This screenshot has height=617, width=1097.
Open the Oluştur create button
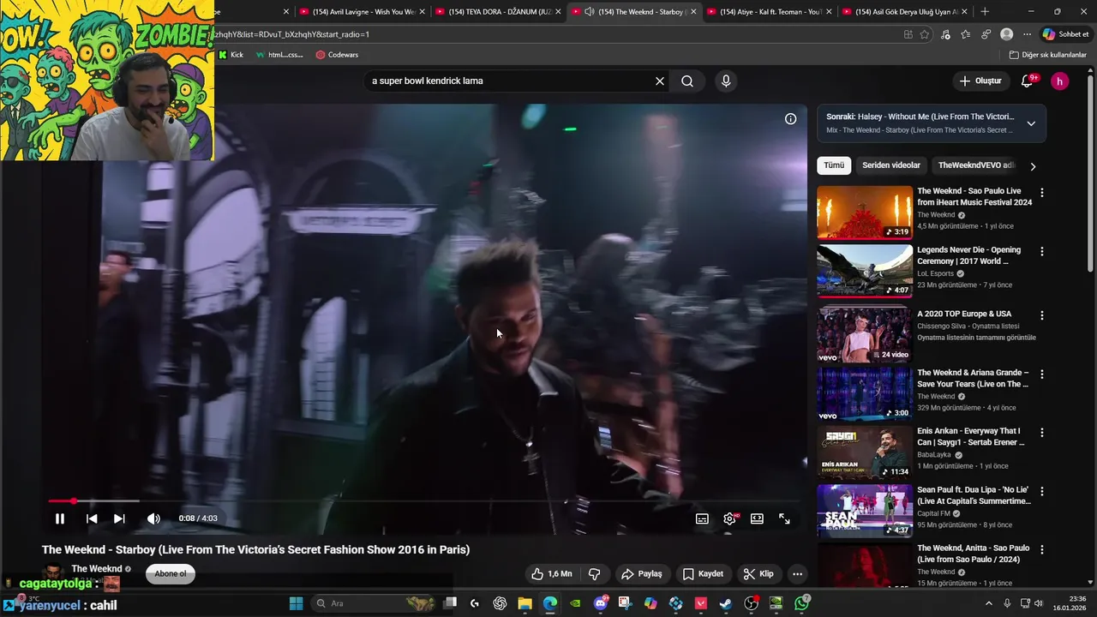(980, 81)
